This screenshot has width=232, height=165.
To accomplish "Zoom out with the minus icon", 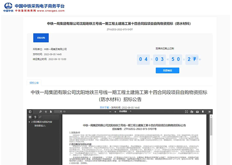I will point(110,112).
